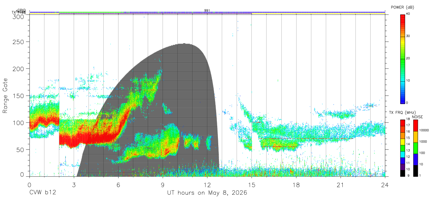The image size is (433, 200).
Task: Click the '50' Range Gate tick label
Action: 20,150
